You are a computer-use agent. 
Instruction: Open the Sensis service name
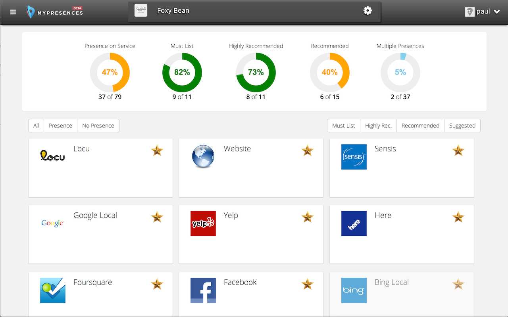coord(385,149)
